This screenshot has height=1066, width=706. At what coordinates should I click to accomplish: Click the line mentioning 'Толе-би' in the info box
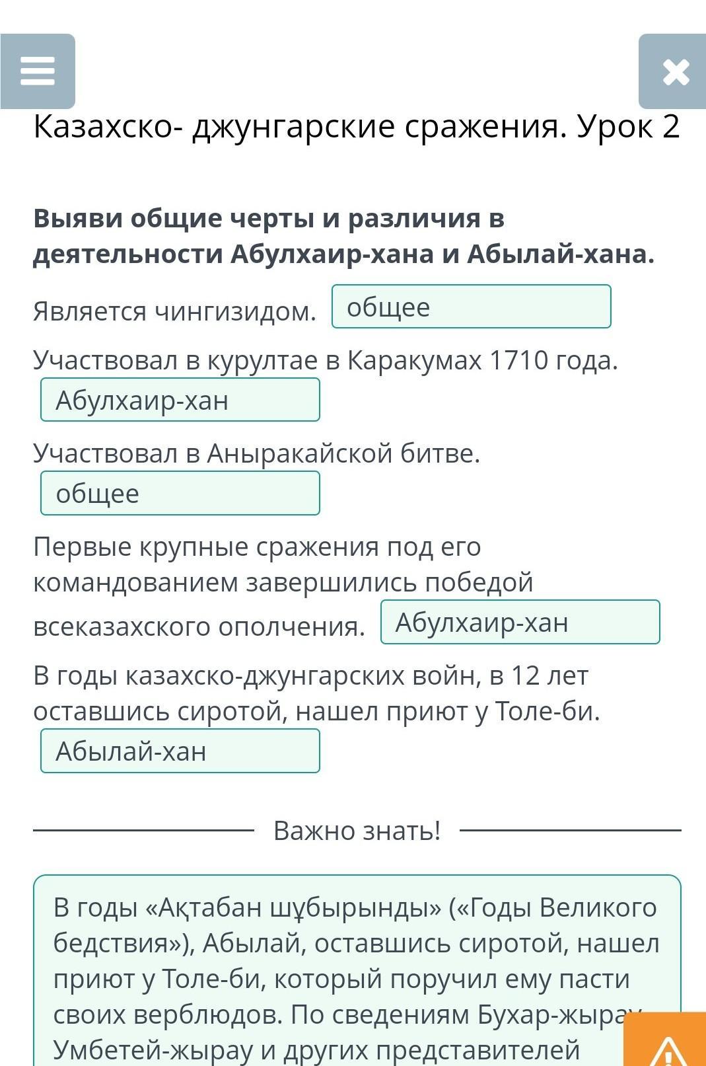[x=341, y=978]
